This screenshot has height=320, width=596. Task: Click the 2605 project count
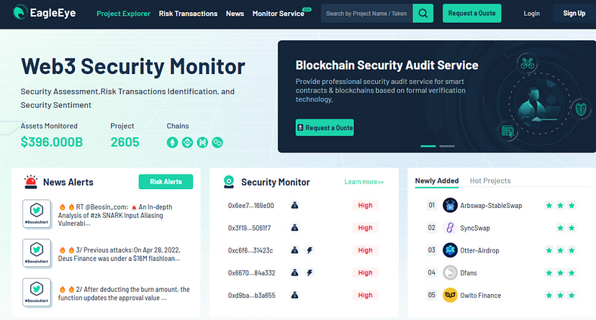tap(125, 142)
